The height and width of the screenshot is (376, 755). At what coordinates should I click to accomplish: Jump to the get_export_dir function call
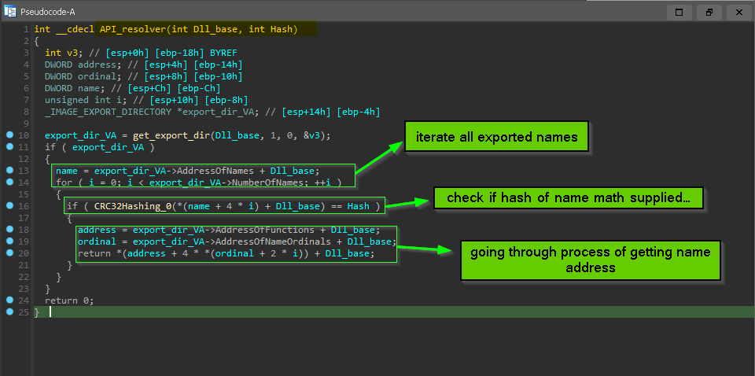click(x=166, y=135)
